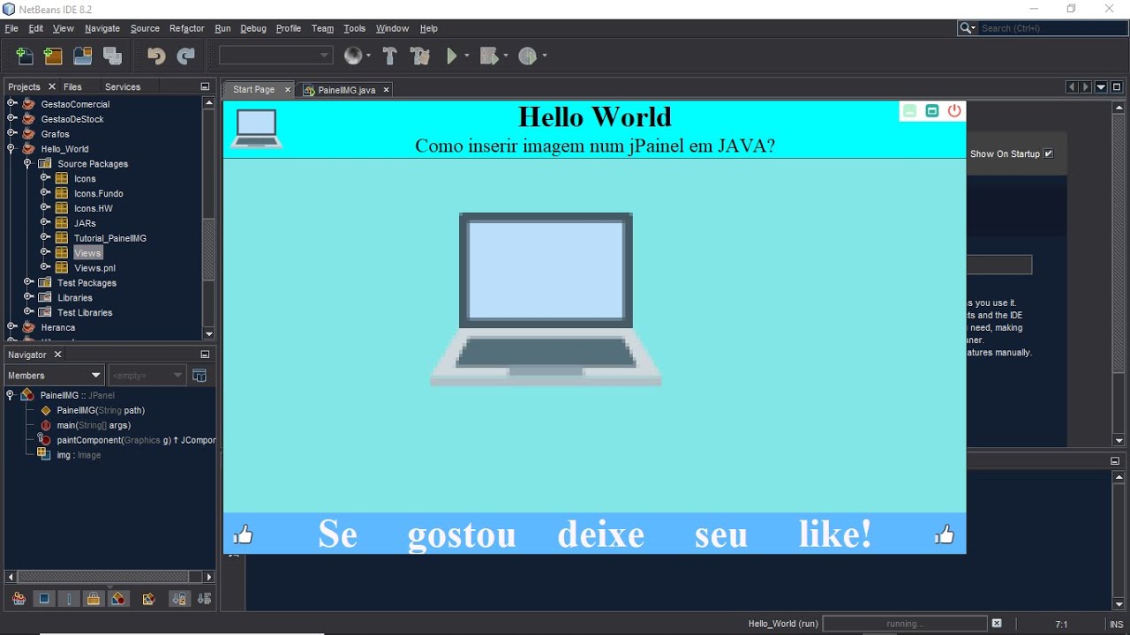Click the teal maximize icon in Hello World window
Viewport: 1130px width, 635px height.
coord(931,110)
